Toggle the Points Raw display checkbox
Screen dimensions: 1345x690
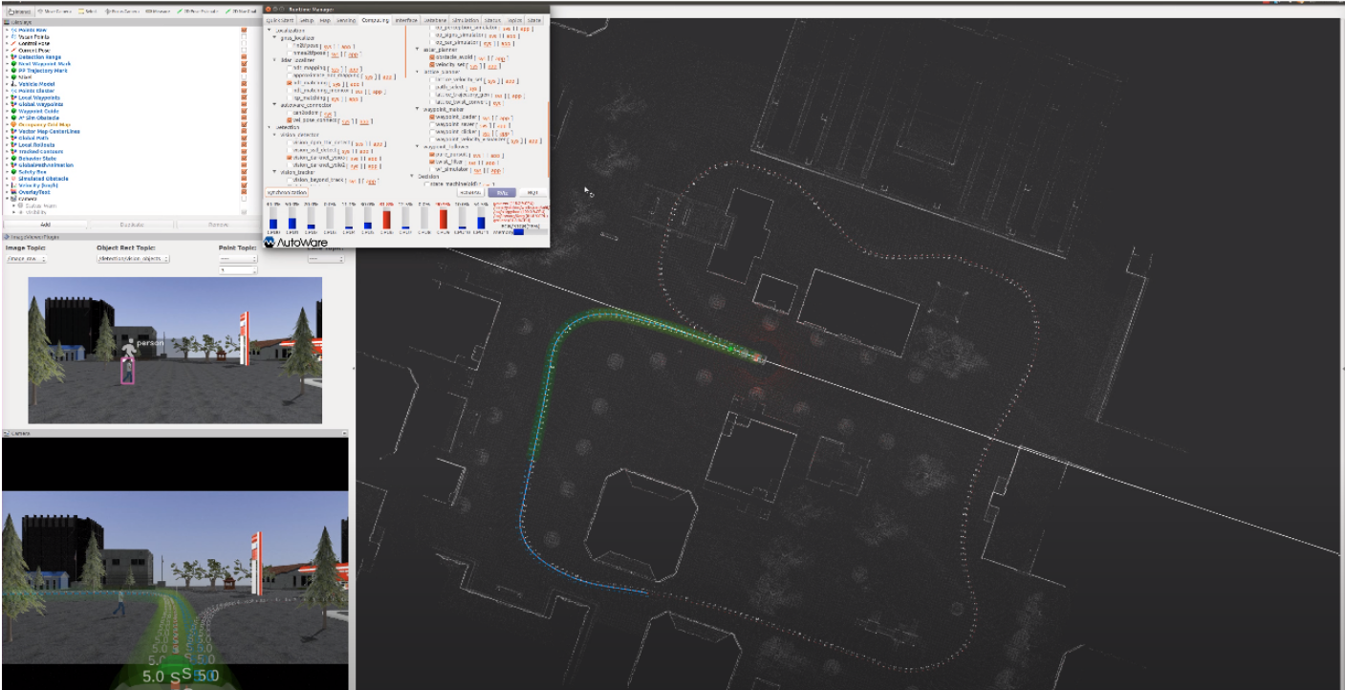pos(244,30)
